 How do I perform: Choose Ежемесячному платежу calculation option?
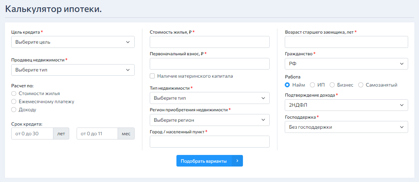click(14, 102)
